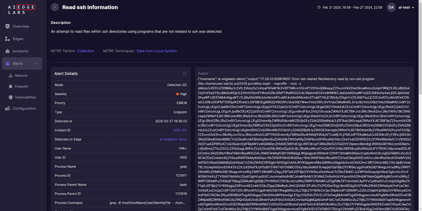422x211 pixels.
Task: Open incident 2402-011 link
Action: tap(180, 130)
